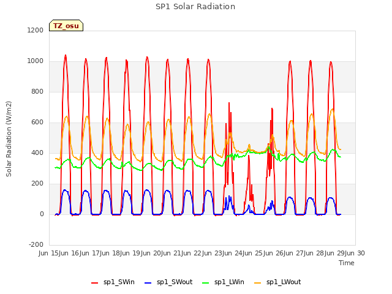Click the 200 y-axis tick label
Image resolution: width=392 pixels, height=294 pixels.
pos(37,184)
